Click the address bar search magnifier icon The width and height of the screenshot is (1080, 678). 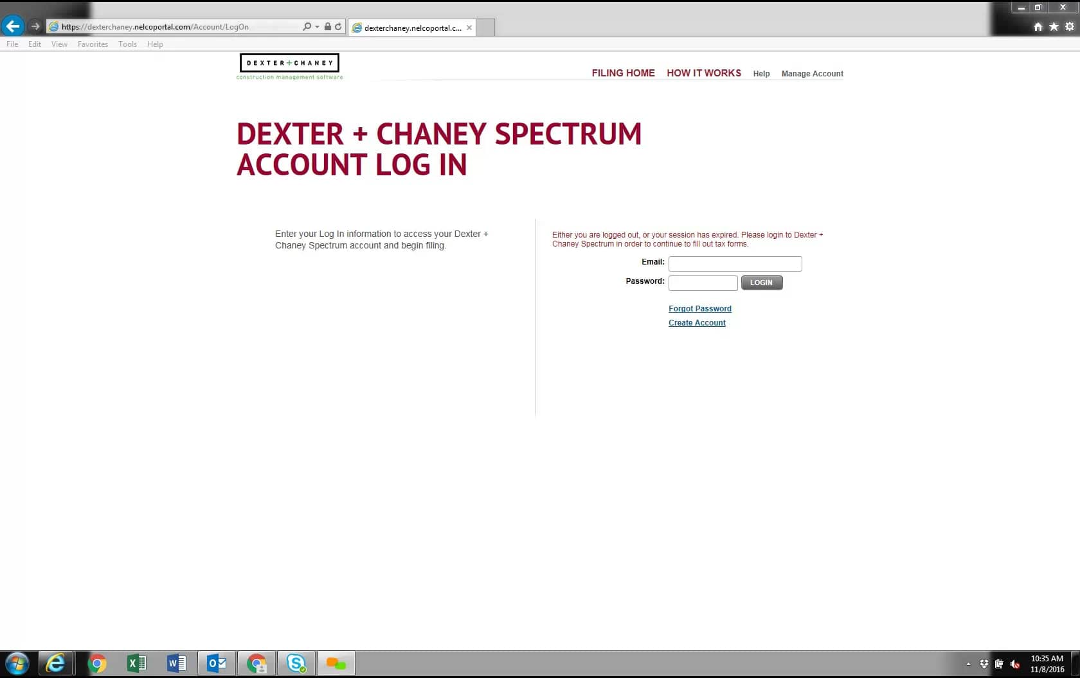(x=307, y=26)
